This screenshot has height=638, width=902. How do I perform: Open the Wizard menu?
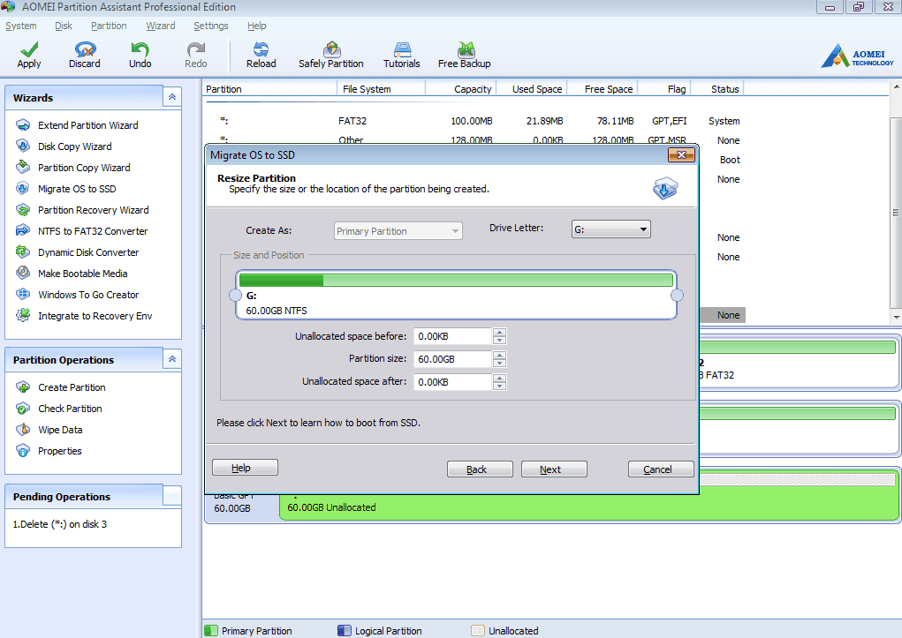click(160, 26)
